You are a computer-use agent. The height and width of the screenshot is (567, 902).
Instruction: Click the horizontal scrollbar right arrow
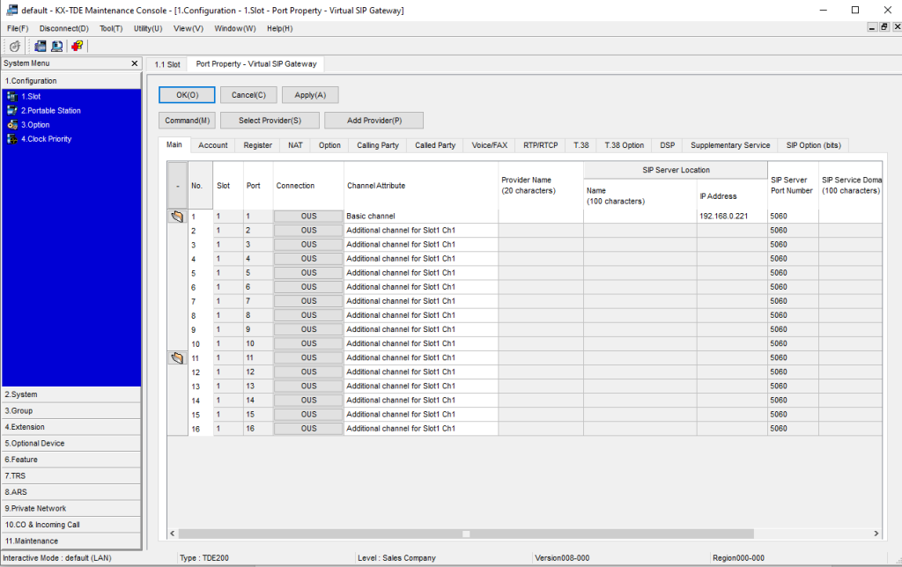click(x=876, y=534)
